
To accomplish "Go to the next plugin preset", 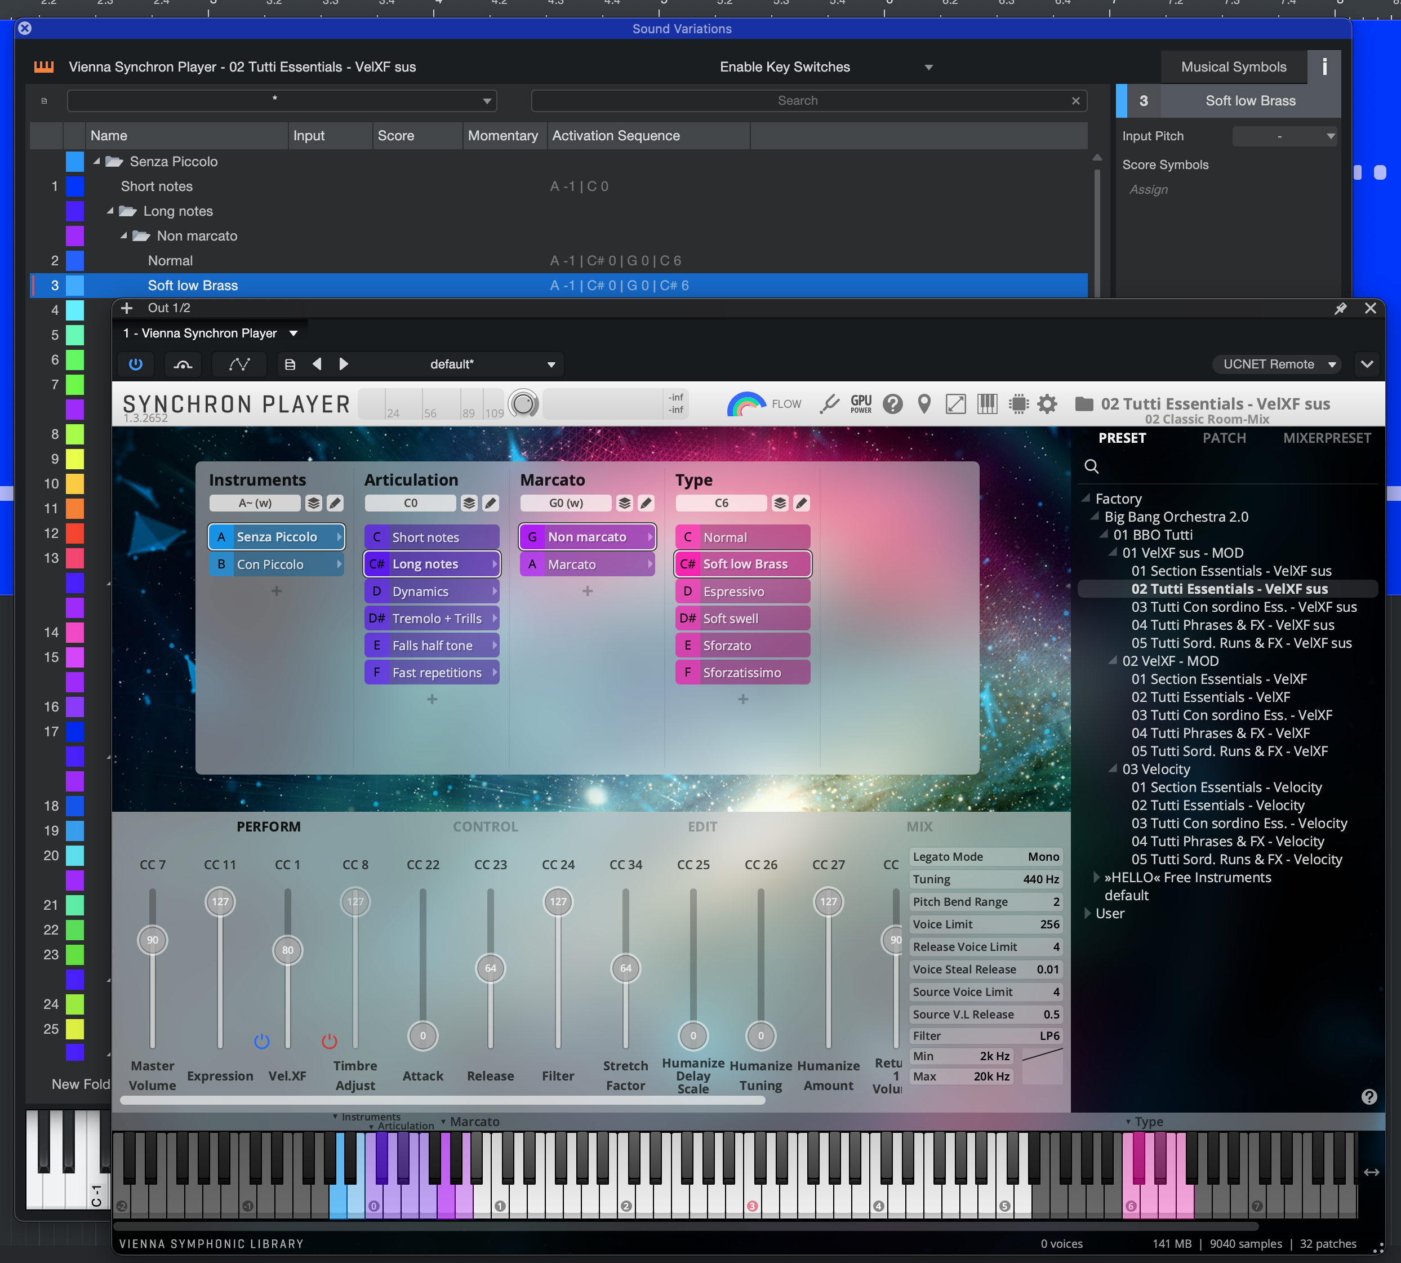I will [x=344, y=364].
